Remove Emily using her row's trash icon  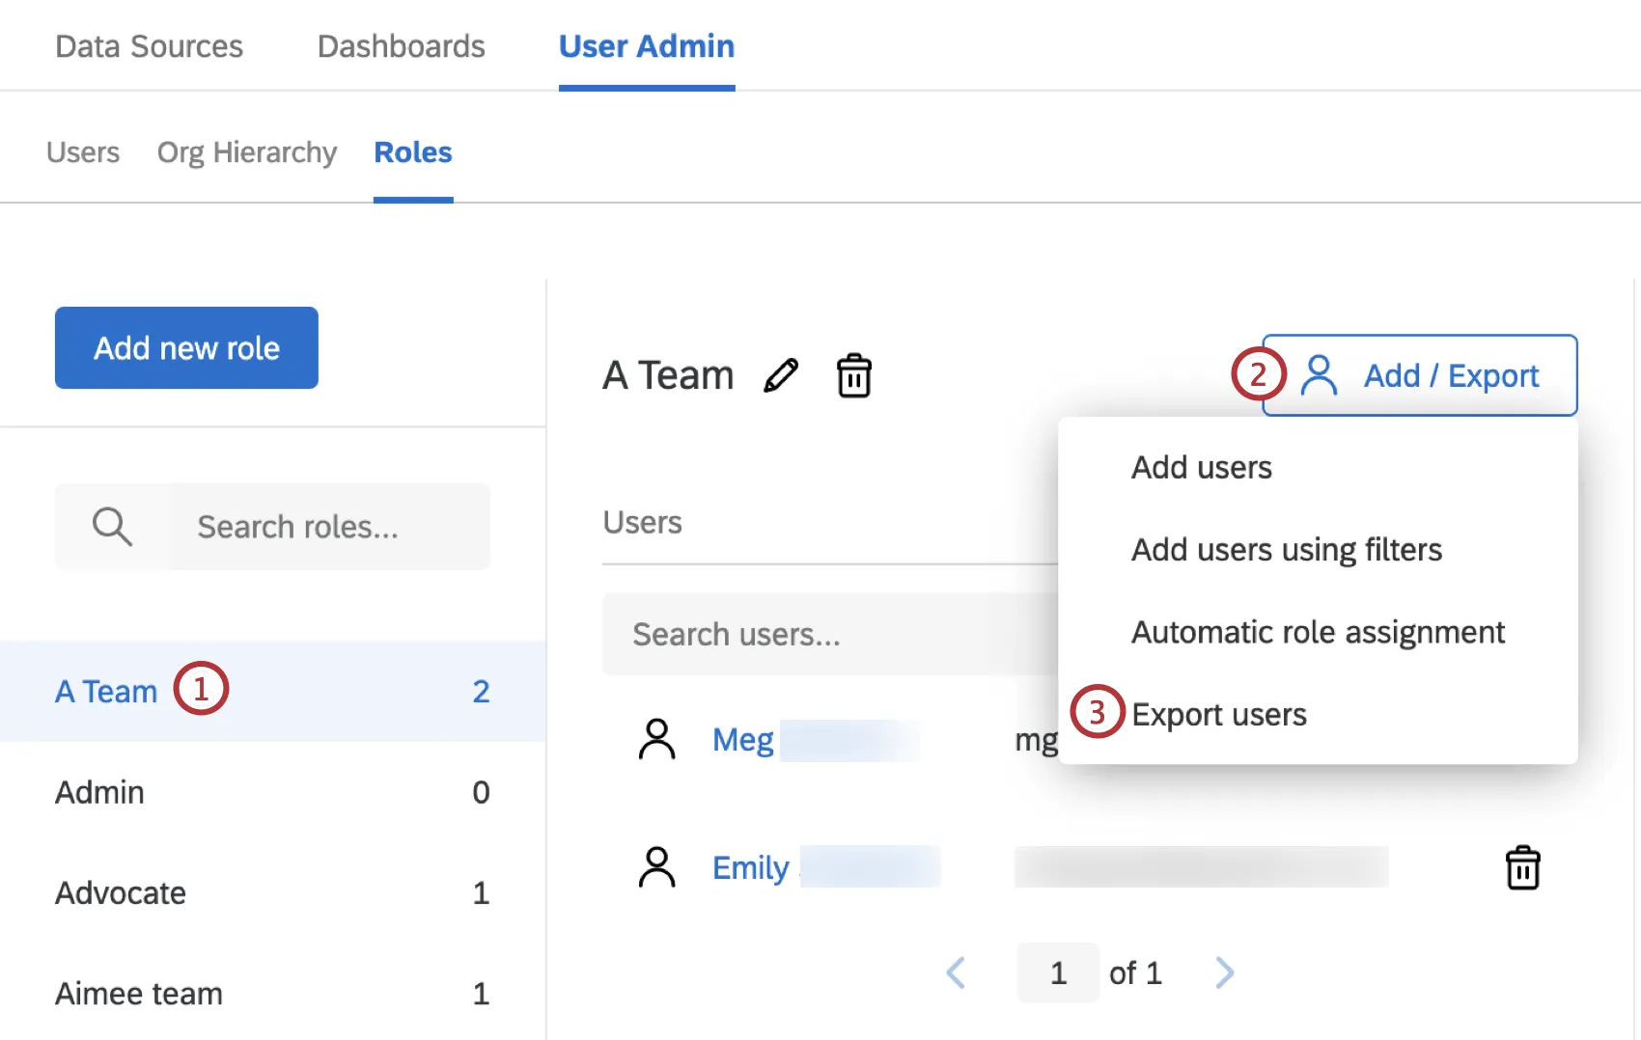pyautogui.click(x=1522, y=867)
